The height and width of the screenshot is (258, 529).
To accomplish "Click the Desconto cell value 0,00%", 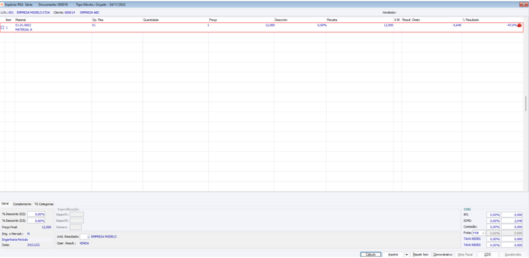I will tap(322, 25).
